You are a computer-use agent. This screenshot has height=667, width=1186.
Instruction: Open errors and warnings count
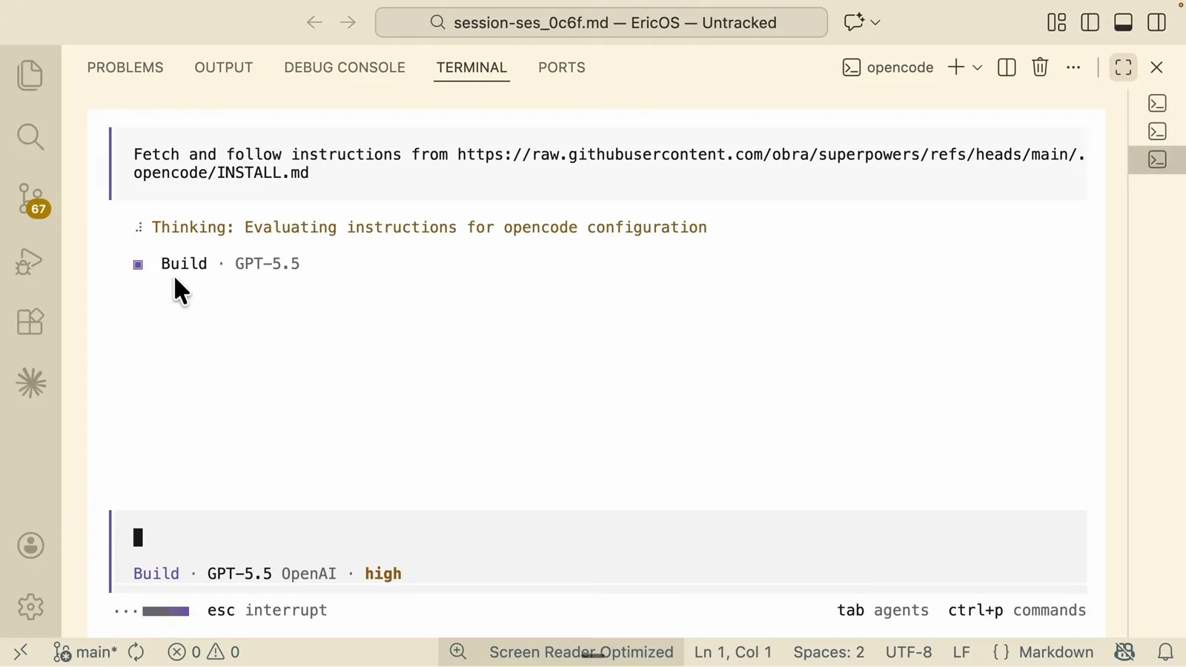[204, 652]
